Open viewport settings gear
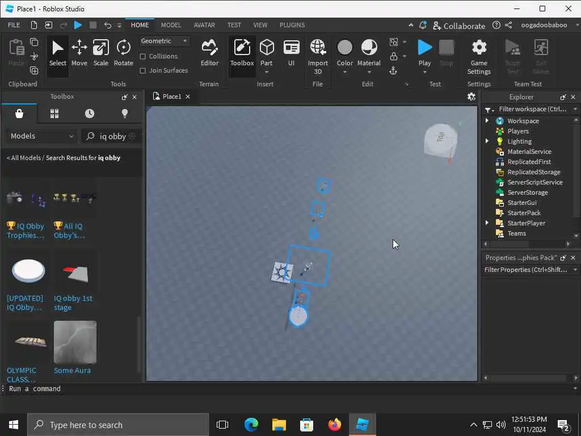Image resolution: width=581 pixels, height=436 pixels. 471,97
